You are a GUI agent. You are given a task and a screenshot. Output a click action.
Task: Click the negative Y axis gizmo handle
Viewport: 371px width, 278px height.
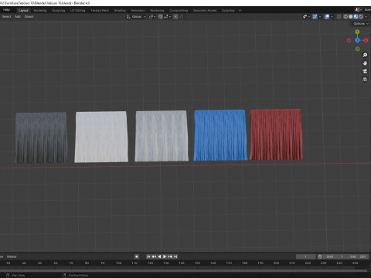(x=358, y=49)
